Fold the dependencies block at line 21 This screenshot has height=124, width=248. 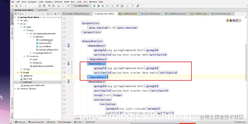coord(73,41)
